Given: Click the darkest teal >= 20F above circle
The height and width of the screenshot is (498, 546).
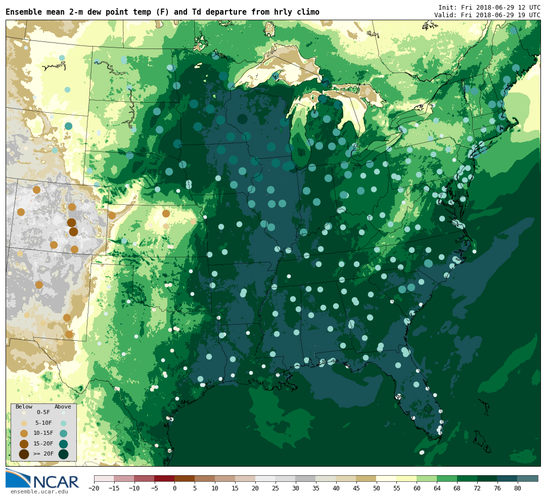Looking at the screenshot, I should tap(63, 454).
